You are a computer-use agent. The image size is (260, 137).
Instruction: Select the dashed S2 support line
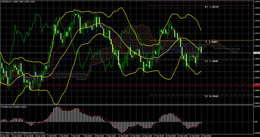201,95
